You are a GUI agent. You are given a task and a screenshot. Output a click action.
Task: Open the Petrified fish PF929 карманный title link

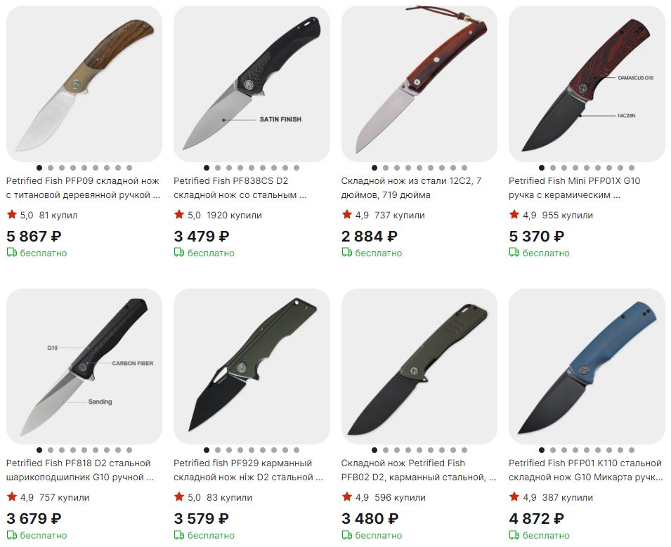click(248, 470)
